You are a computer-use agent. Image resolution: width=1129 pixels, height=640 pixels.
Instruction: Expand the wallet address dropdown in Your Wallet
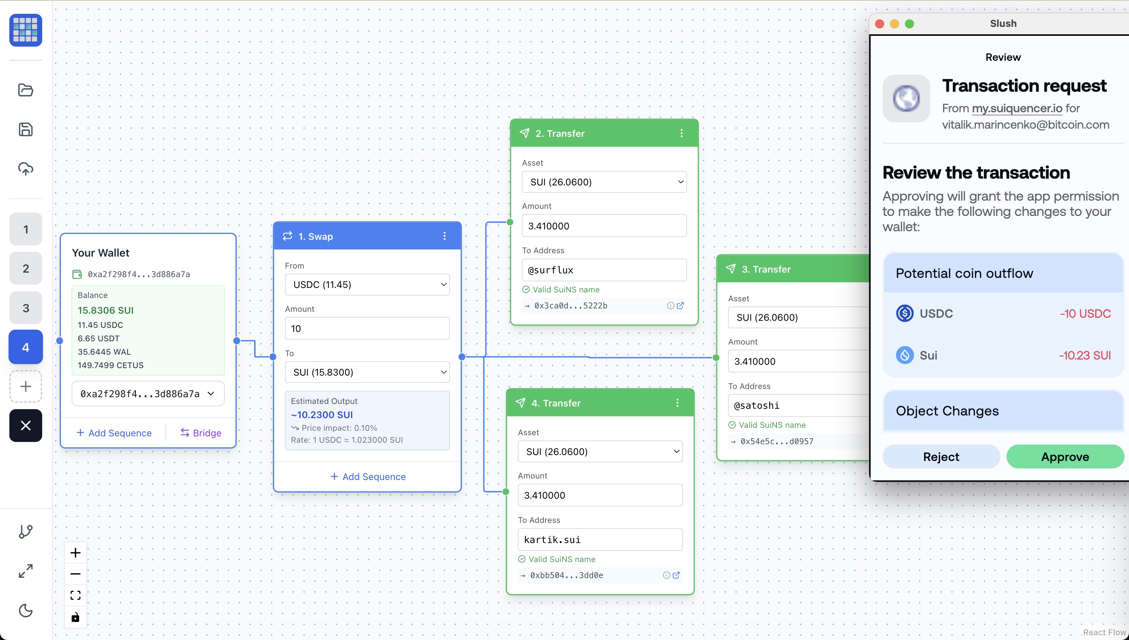pos(147,393)
